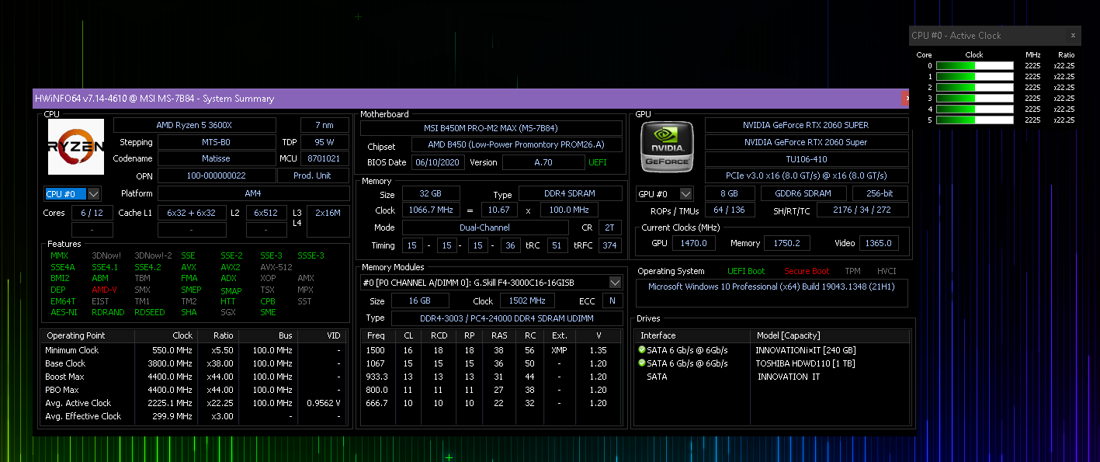Click the AMD B450 chipset field
The height and width of the screenshot is (462, 1100).
[519, 145]
